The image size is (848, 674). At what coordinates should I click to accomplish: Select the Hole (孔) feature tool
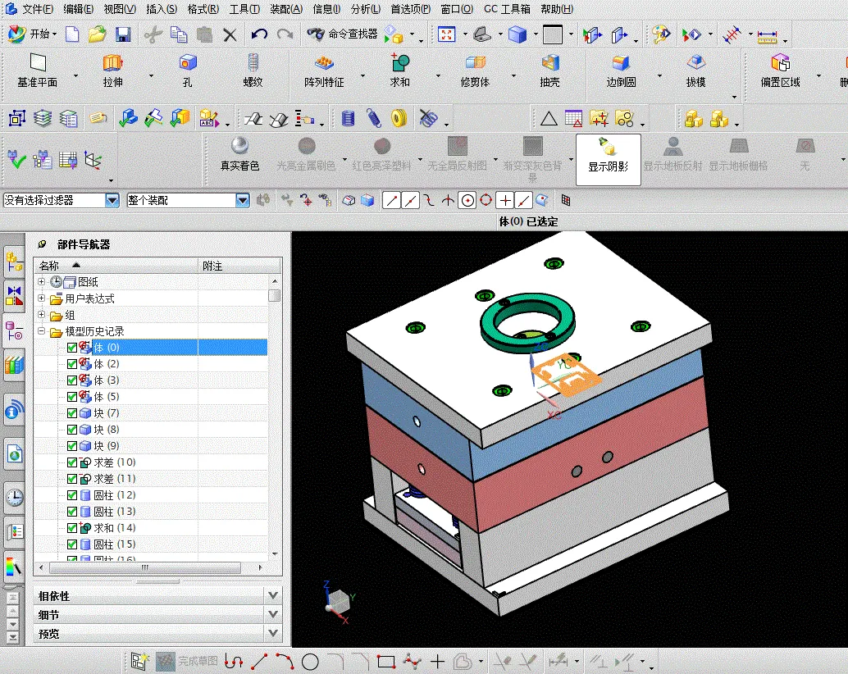pos(187,71)
